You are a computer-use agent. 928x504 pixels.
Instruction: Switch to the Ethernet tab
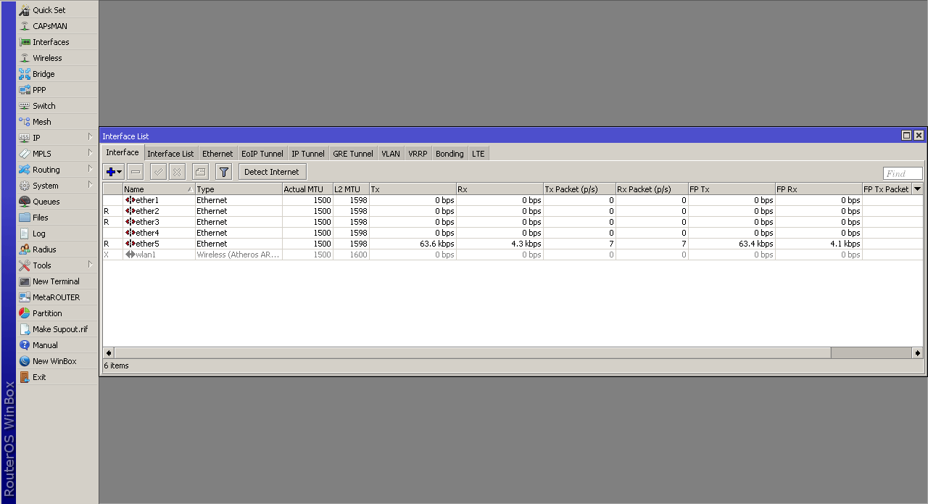coord(217,154)
